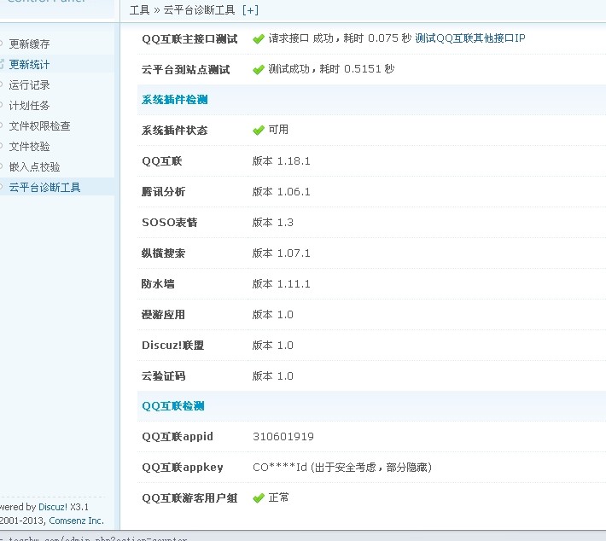Viewport: 606px width, 541px height.
Task: Click the 系统插件状态 green check icon
Action: [x=259, y=131]
